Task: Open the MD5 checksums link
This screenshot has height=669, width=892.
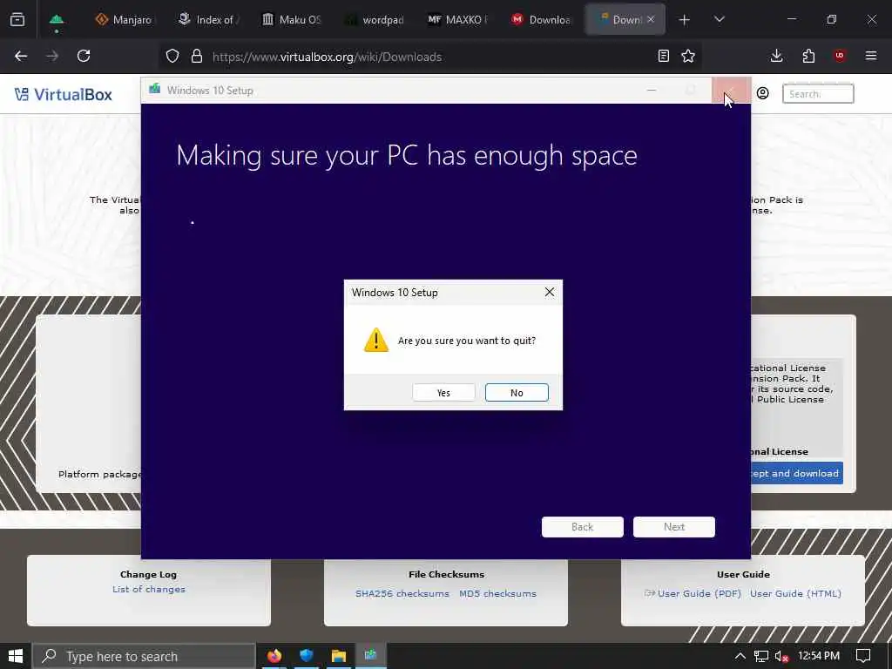Action: [497, 594]
